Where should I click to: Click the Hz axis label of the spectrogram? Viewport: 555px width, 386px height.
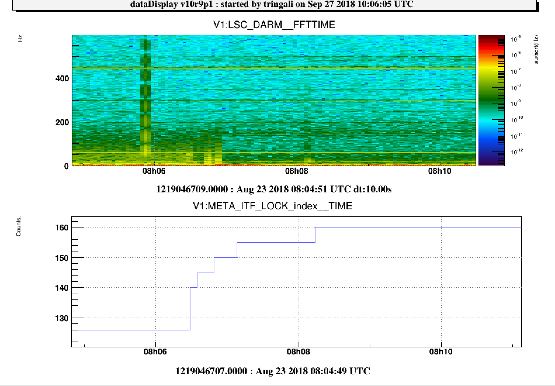pos(20,38)
